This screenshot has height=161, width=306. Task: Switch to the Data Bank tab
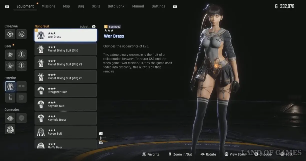pos(116,6)
